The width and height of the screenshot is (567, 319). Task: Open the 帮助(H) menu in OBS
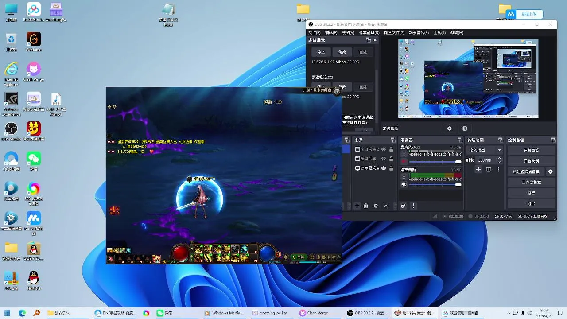[457, 33]
